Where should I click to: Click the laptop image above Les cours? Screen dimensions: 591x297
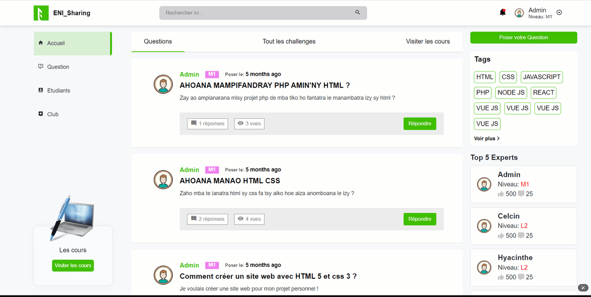72,218
